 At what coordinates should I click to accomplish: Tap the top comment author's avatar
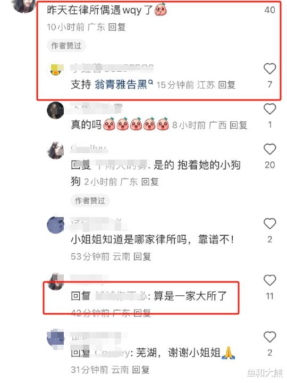tap(24, 5)
